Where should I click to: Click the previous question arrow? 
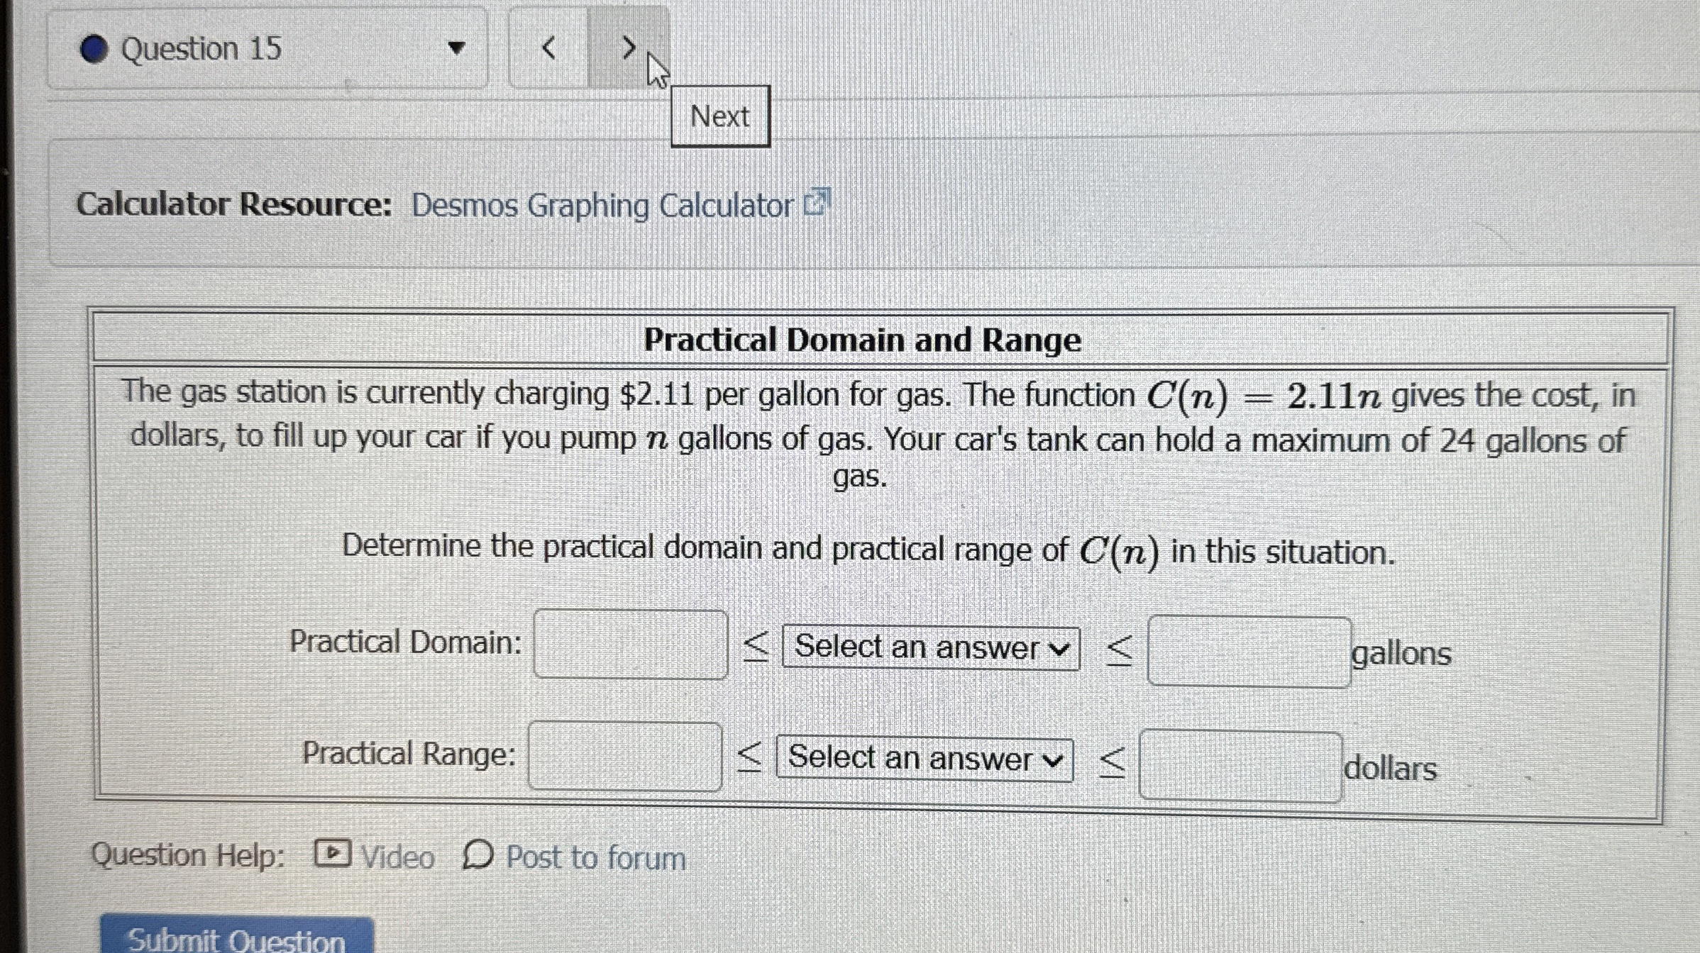click(548, 48)
